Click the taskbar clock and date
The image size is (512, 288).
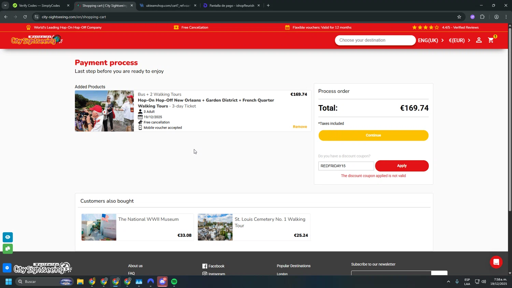[x=498, y=282]
